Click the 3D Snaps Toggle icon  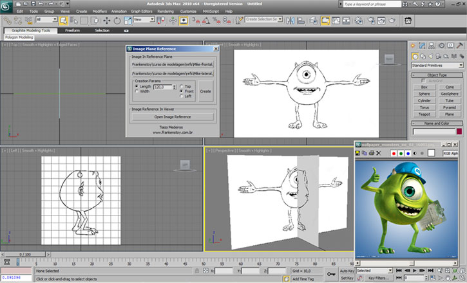pyautogui.click(x=196, y=21)
